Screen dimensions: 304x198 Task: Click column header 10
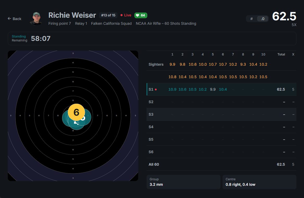[x=263, y=54]
